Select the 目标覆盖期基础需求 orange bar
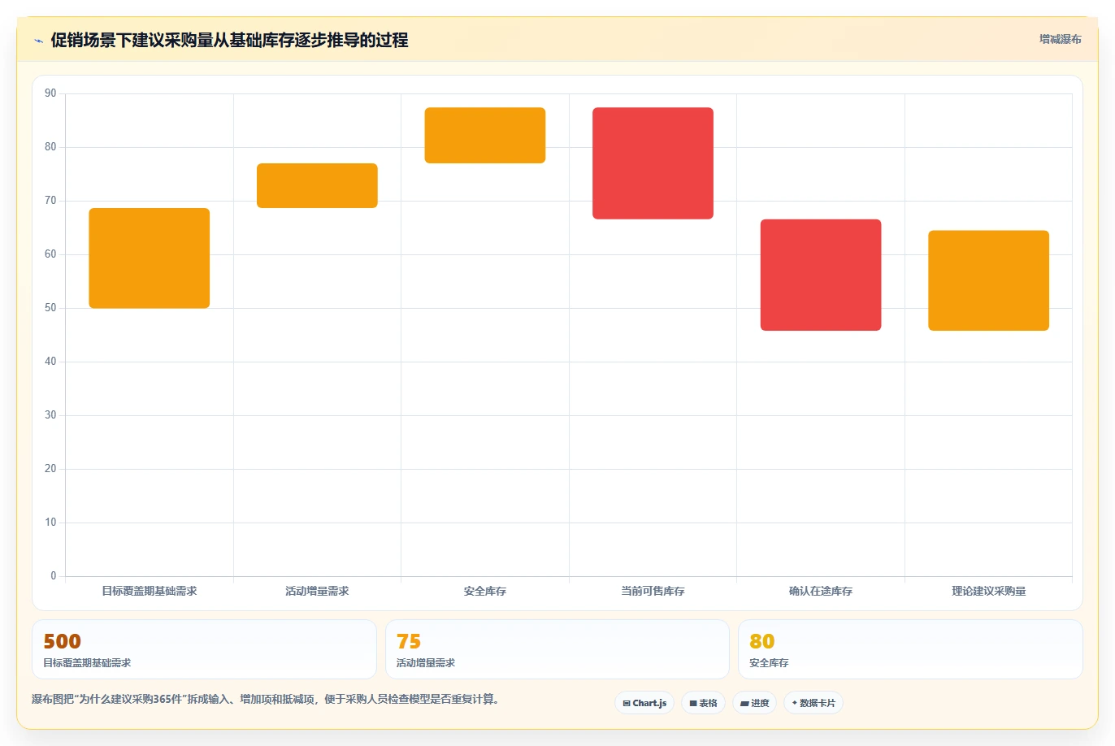The image size is (1115, 746). [x=150, y=258]
